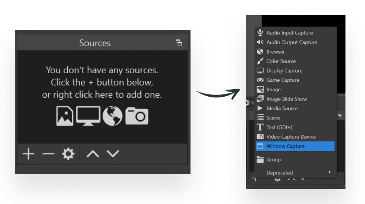The height and width of the screenshot is (204, 365).
Task: Choose Color Source in the add menu
Action: (295, 61)
